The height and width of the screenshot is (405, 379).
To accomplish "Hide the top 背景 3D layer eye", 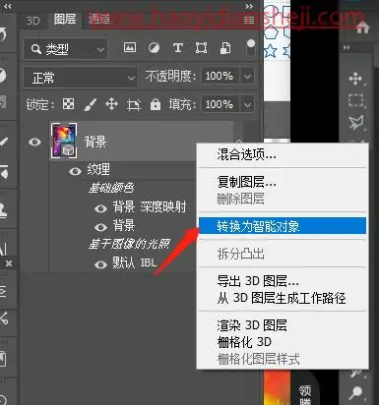I will coord(34,142).
